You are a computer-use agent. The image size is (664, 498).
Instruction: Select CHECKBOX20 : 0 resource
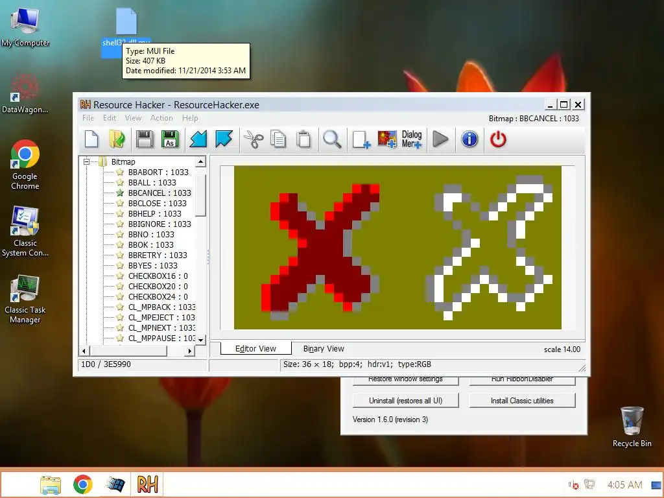click(x=158, y=286)
